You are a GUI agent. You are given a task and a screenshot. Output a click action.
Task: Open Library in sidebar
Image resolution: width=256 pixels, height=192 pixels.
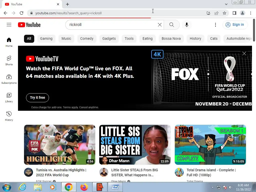pos(9,97)
